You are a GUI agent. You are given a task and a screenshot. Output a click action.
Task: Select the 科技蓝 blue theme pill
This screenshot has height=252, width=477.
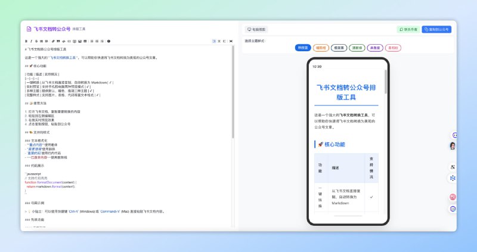pyautogui.click(x=303, y=48)
